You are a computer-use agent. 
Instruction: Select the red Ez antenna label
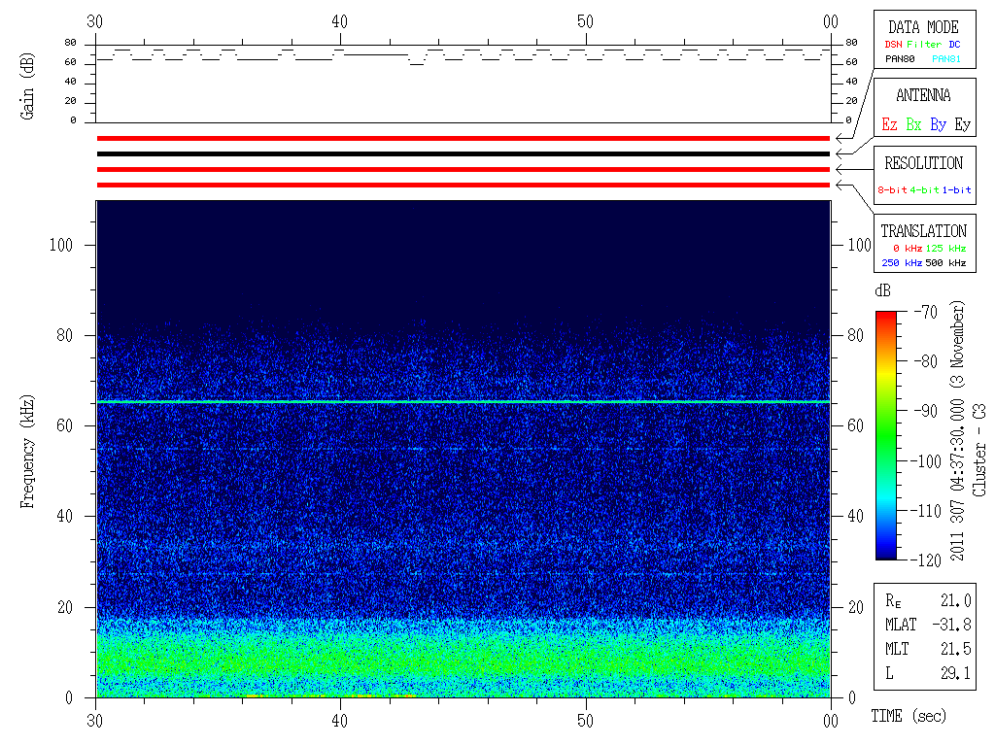click(x=889, y=124)
